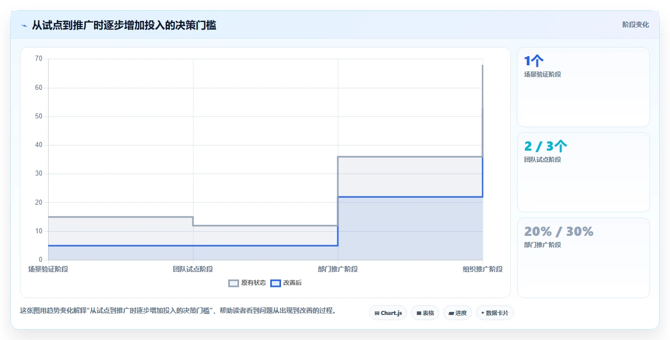Click the 2 / 3个 metric value
The width and height of the screenshot is (670, 340).
click(546, 147)
